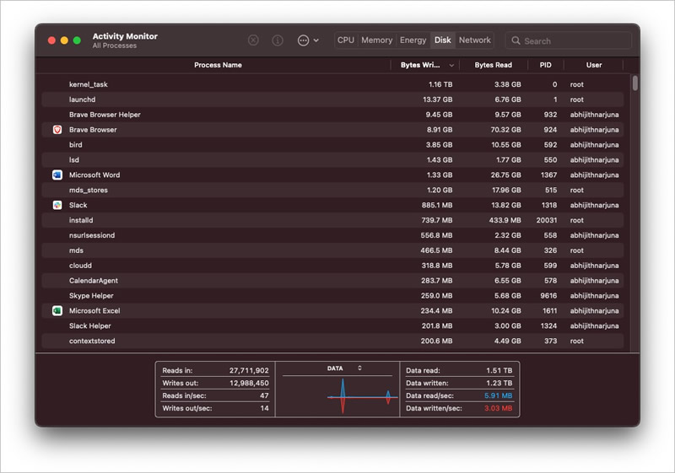Select the kernel_task process row
Image resolution: width=675 pixels, height=473 pixels.
pos(332,84)
